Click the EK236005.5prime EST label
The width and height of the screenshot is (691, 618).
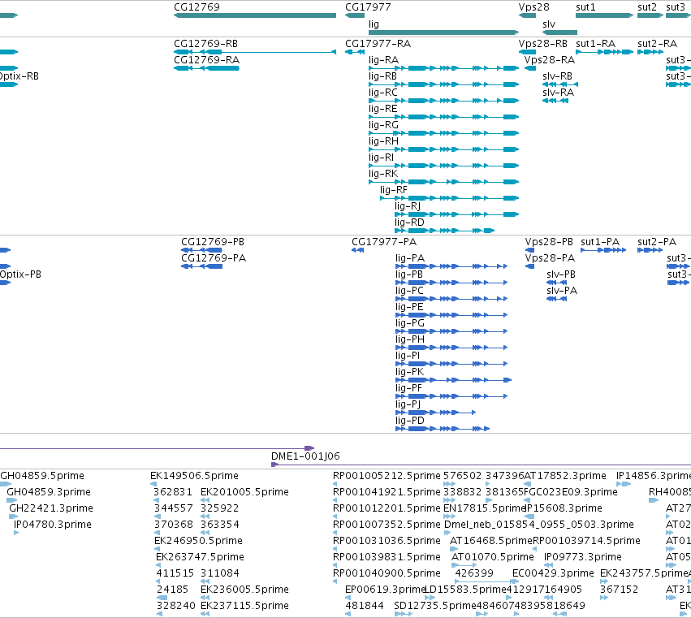pyautogui.click(x=244, y=590)
